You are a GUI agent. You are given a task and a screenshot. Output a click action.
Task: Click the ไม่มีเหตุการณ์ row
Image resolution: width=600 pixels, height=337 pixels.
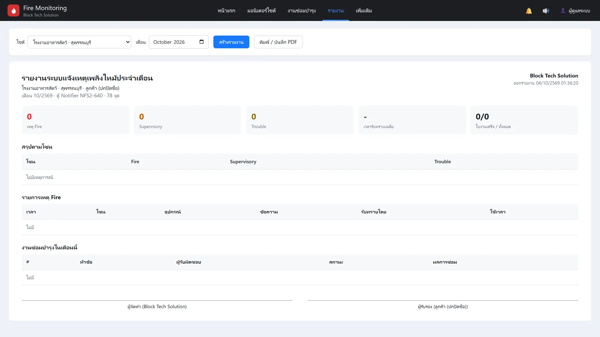[x=300, y=177]
